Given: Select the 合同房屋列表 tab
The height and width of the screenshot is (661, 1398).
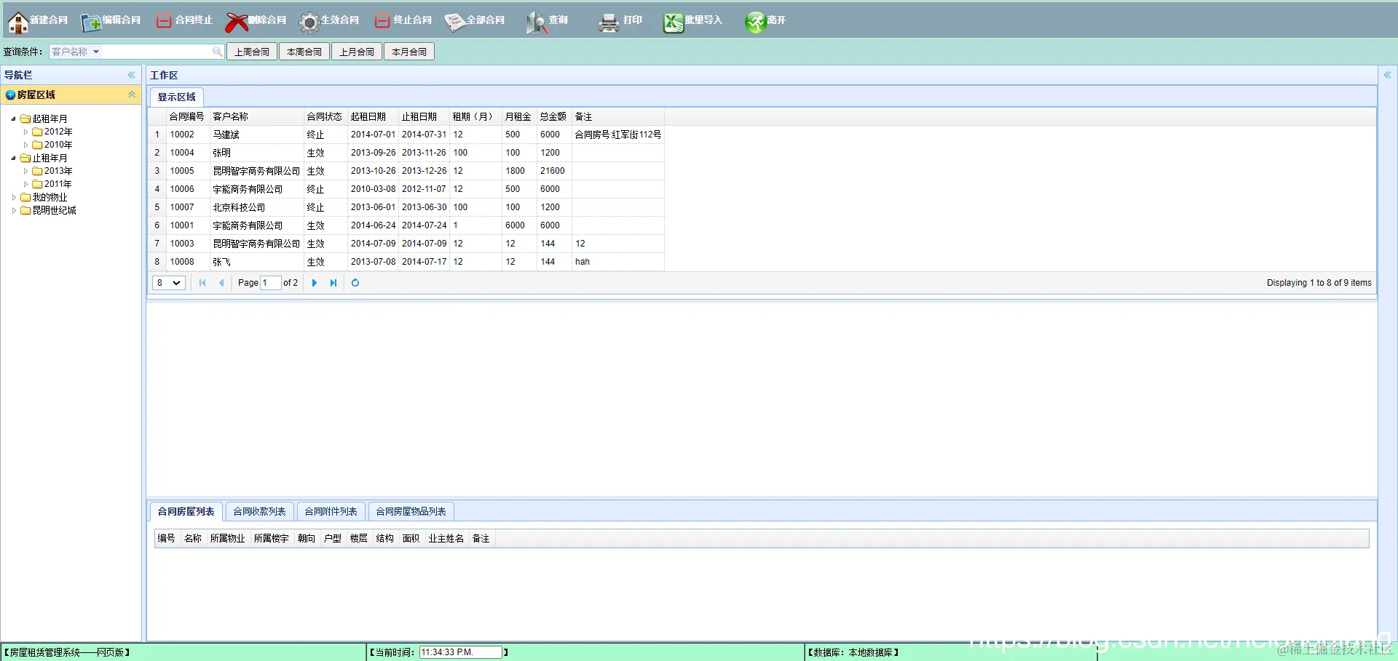Looking at the screenshot, I should coord(186,511).
